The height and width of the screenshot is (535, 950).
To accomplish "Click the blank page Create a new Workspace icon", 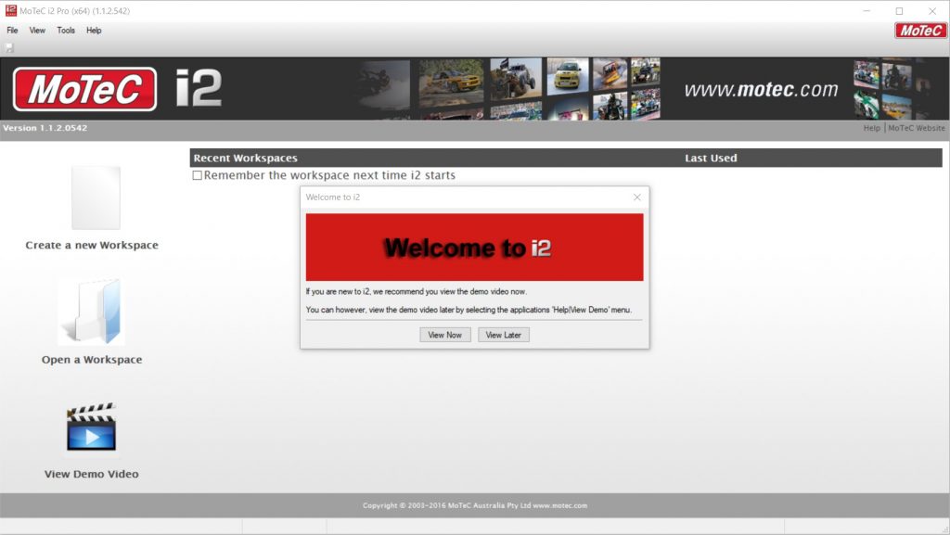I will 96,197.
